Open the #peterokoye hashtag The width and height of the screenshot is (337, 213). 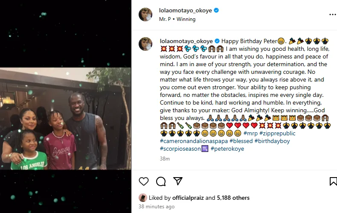click(227, 149)
